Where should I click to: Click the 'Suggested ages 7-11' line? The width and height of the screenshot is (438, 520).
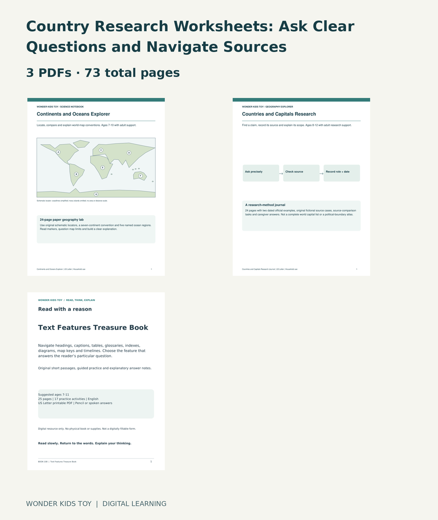(x=53, y=395)
